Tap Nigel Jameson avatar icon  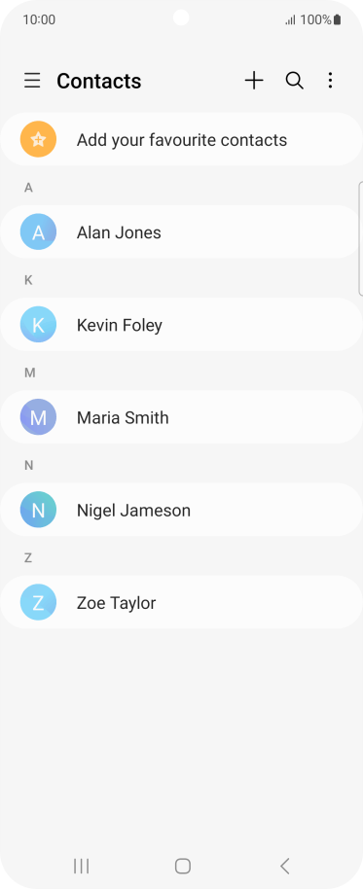38,510
